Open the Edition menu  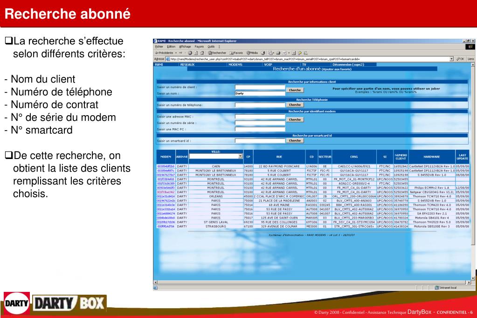coord(171,47)
